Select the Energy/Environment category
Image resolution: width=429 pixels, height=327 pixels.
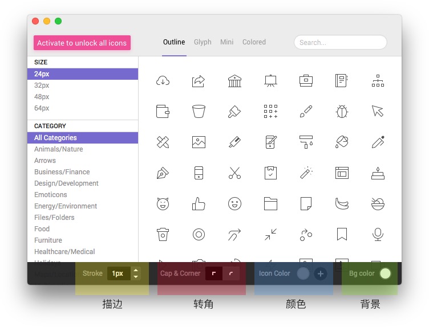click(x=83, y=206)
